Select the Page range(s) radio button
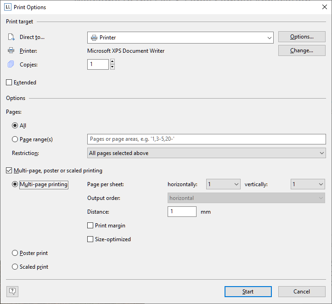The image size is (332, 304). pyautogui.click(x=15, y=139)
